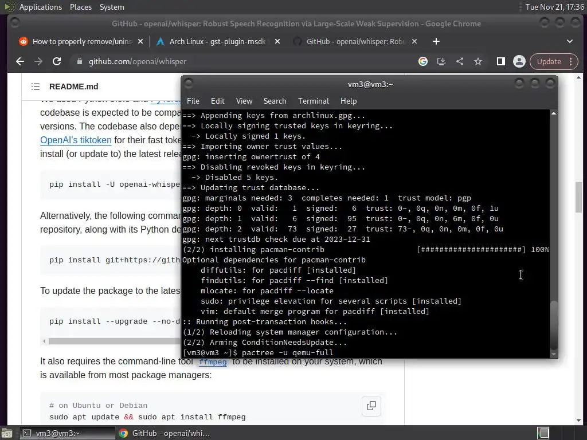Click the install page icon in address bar

click(x=441, y=61)
